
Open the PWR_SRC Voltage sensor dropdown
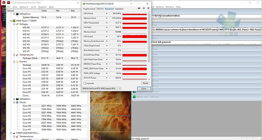click(x=107, y=73)
